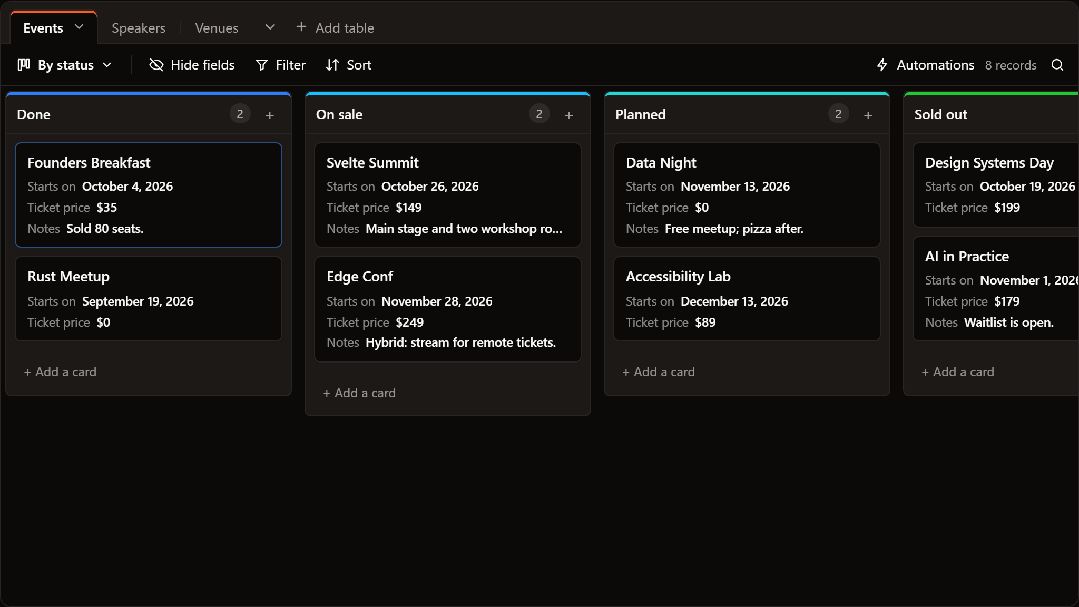Screen dimensions: 1079x607
Task: Click Add a card under Planned
Action: [659, 372]
